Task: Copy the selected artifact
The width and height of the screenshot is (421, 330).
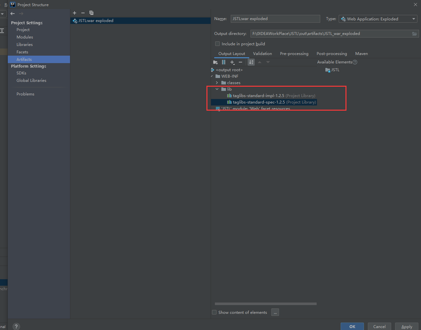Action: (91, 13)
